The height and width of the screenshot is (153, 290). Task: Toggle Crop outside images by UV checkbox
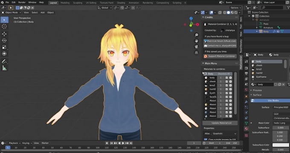click(x=205, y=139)
